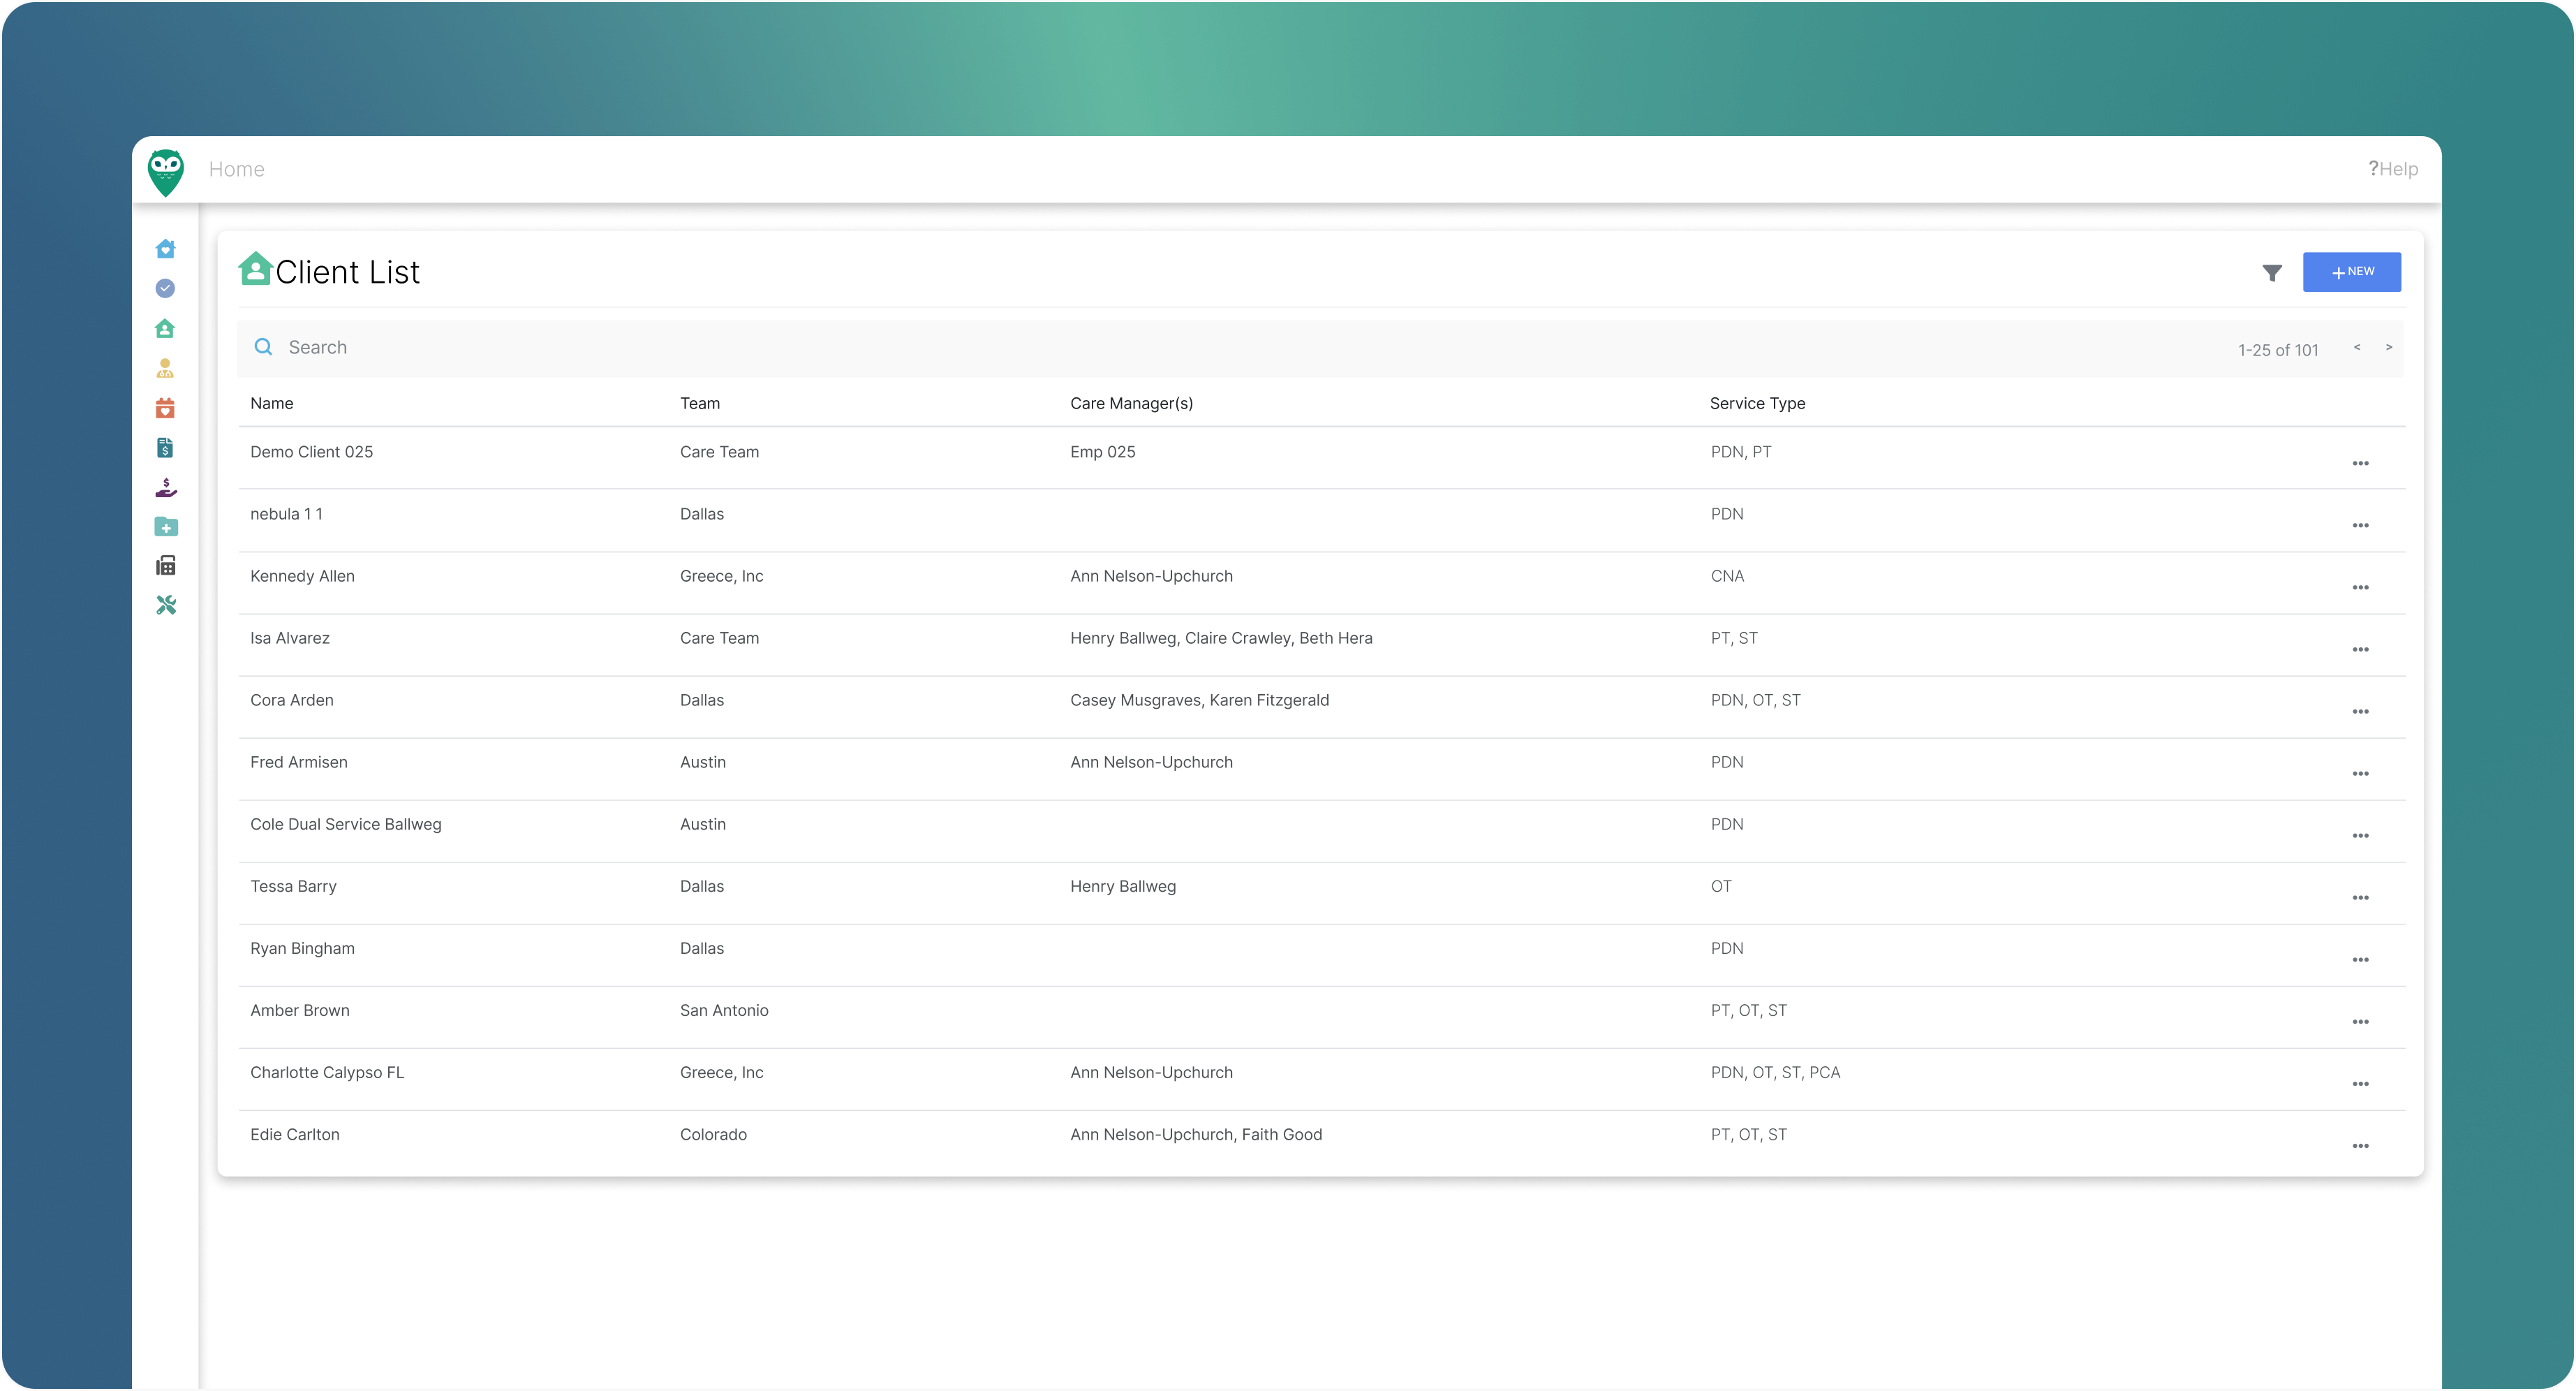Open the actions menu for Tessa Barry
Screen dimensions: 2576x1391
(x=2362, y=898)
